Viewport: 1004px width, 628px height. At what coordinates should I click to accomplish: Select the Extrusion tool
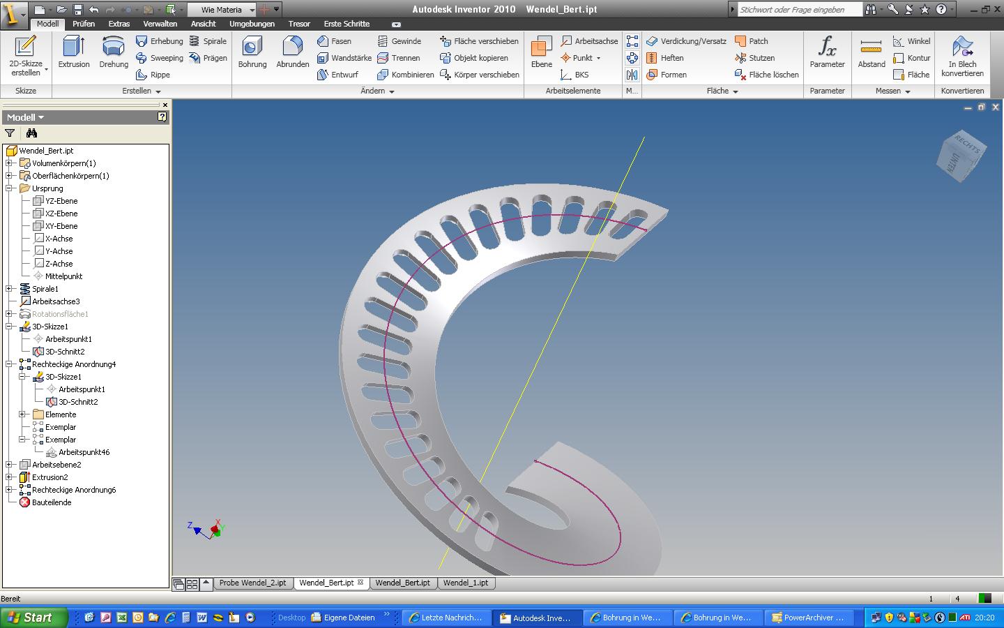pyautogui.click(x=73, y=53)
